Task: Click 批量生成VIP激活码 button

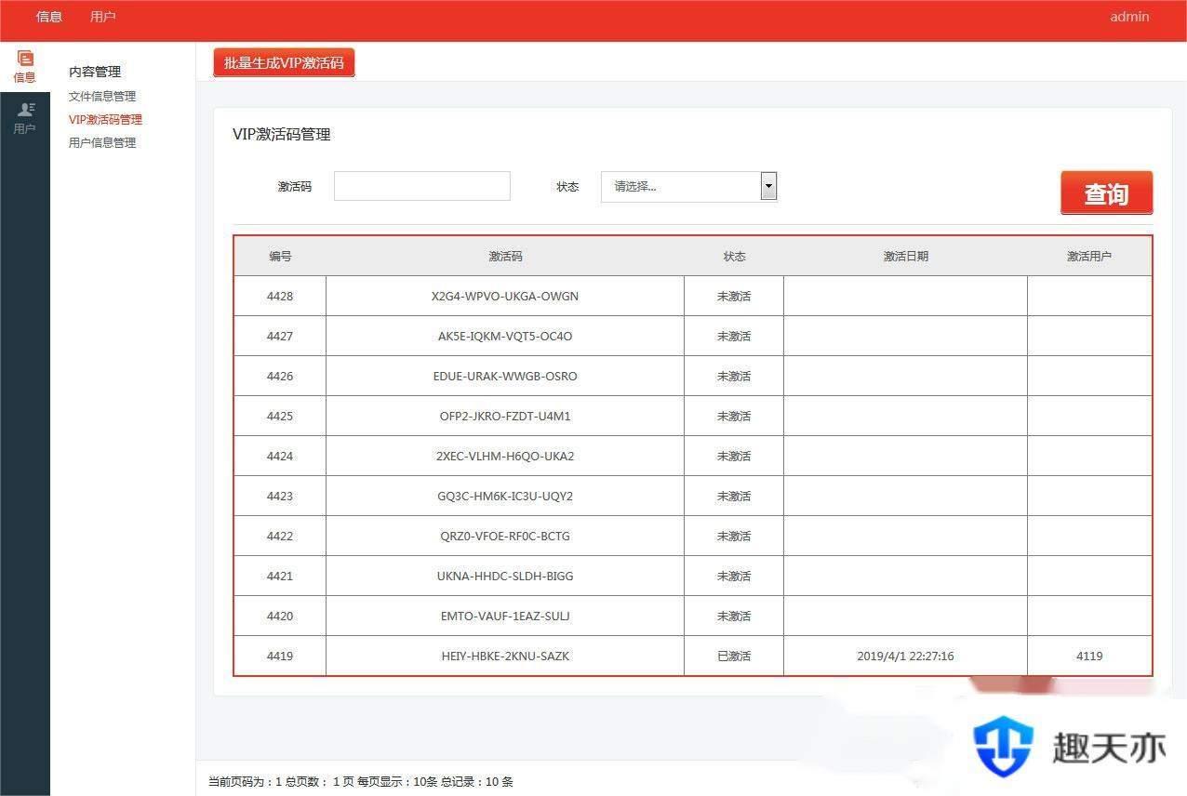Action: [284, 63]
